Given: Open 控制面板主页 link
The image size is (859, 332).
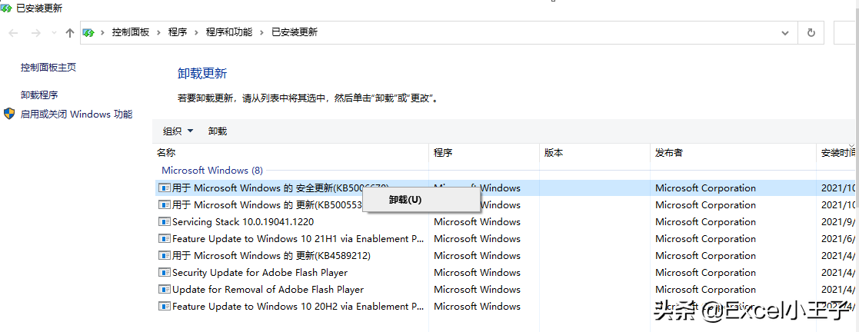Looking at the screenshot, I should [x=48, y=68].
